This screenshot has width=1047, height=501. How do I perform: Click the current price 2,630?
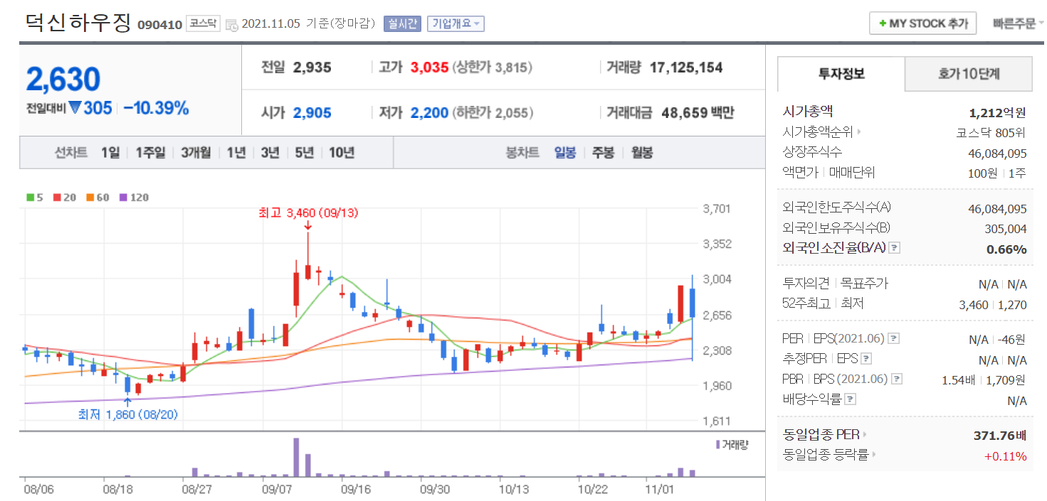[x=63, y=80]
